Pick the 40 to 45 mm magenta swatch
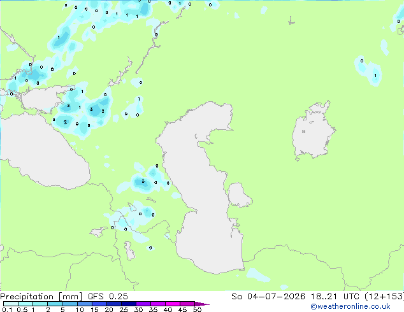 tap(173, 304)
